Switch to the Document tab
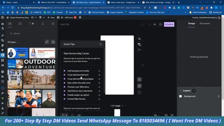 [x=205, y=23]
